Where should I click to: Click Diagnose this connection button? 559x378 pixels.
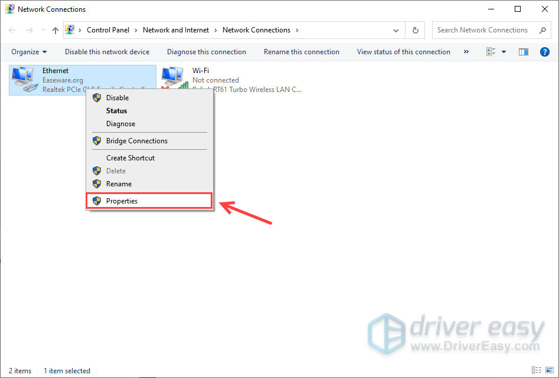(x=206, y=52)
